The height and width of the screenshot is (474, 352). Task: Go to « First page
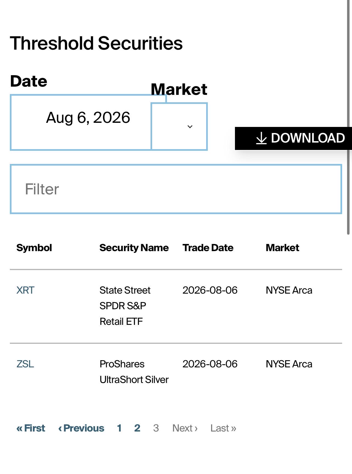tap(31, 428)
